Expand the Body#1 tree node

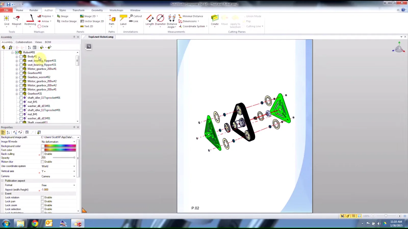click(x=17, y=56)
